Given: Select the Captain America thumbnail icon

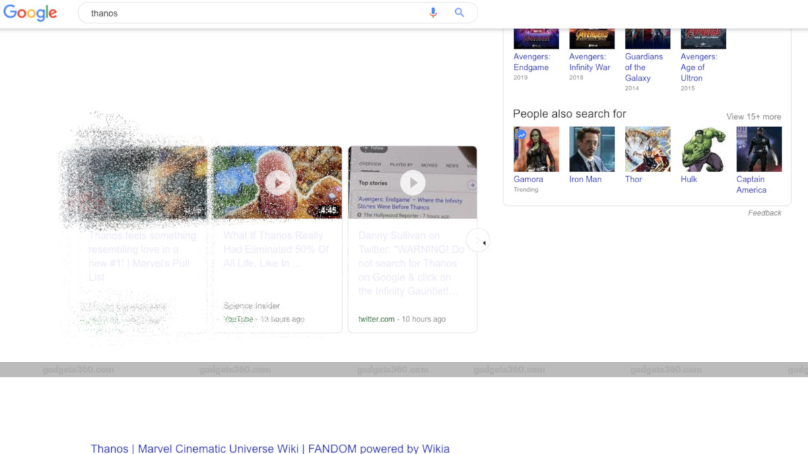Looking at the screenshot, I should (x=759, y=149).
